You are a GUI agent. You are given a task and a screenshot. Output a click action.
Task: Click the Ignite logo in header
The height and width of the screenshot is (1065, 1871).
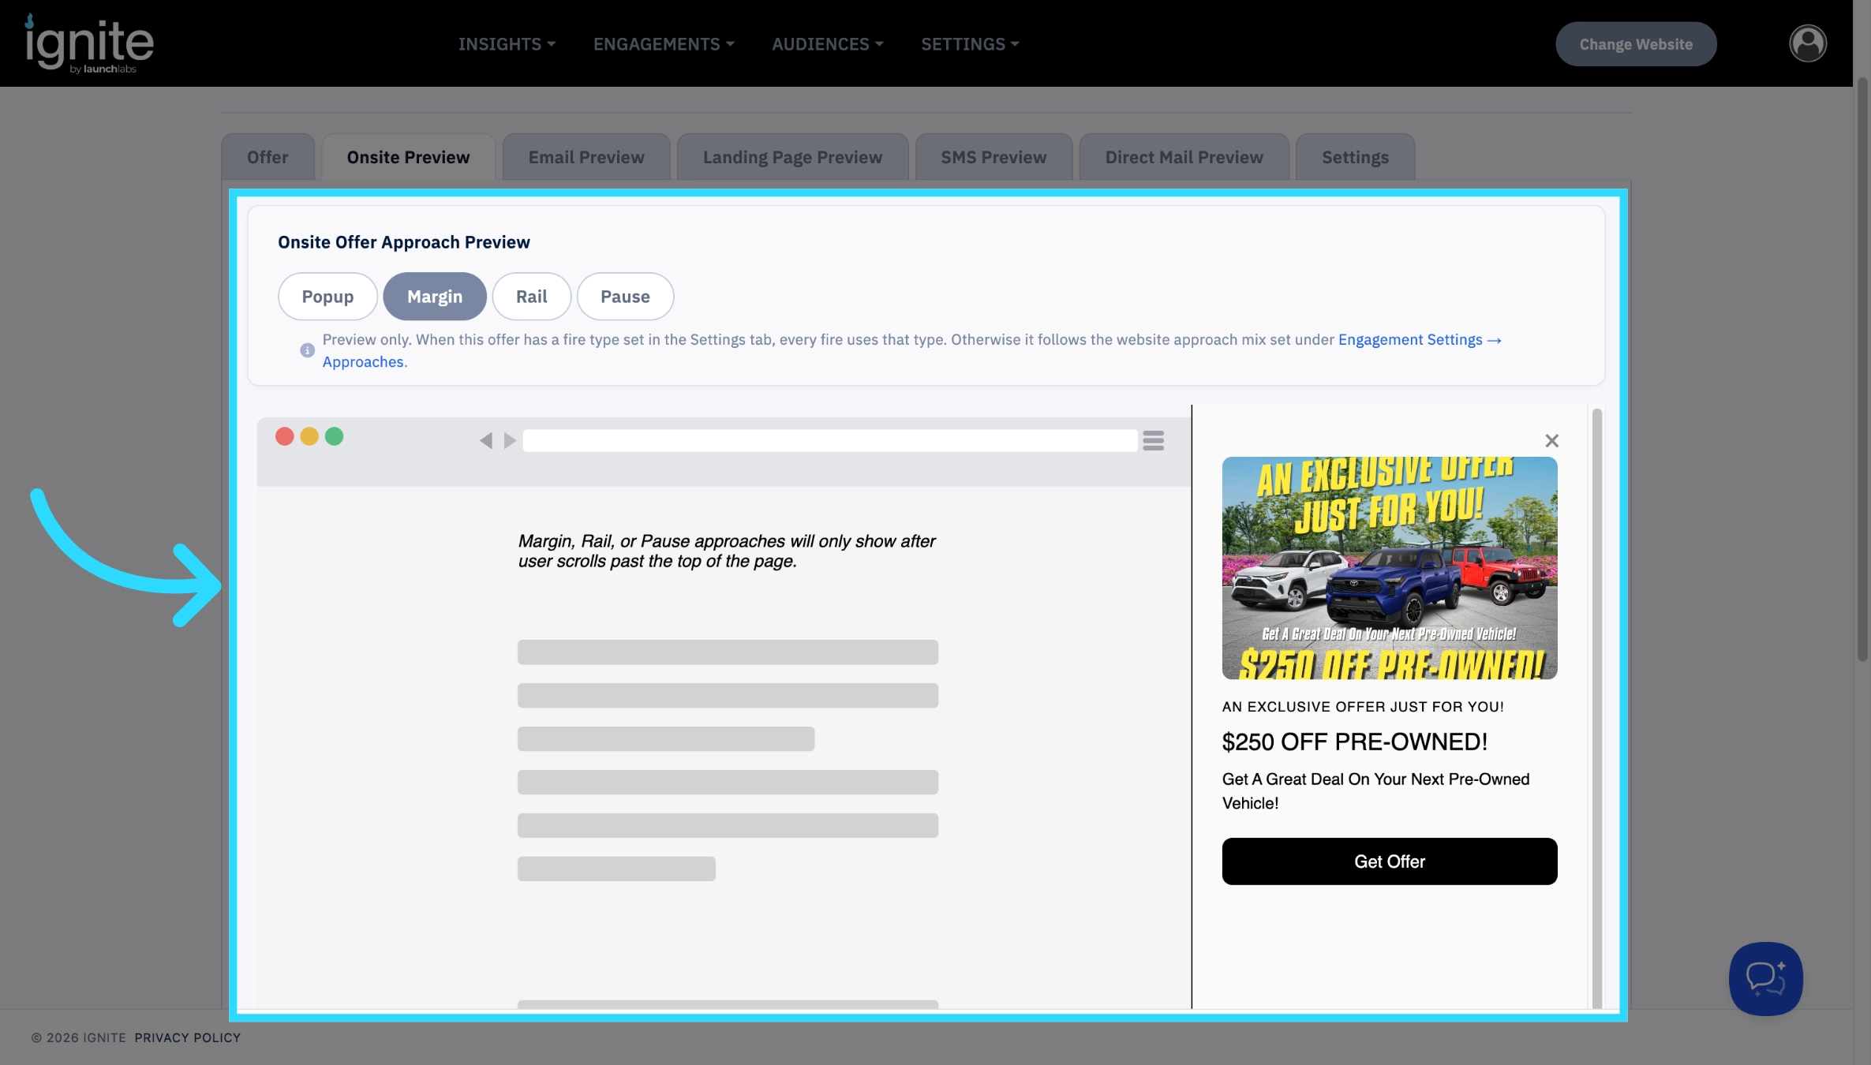(x=89, y=44)
